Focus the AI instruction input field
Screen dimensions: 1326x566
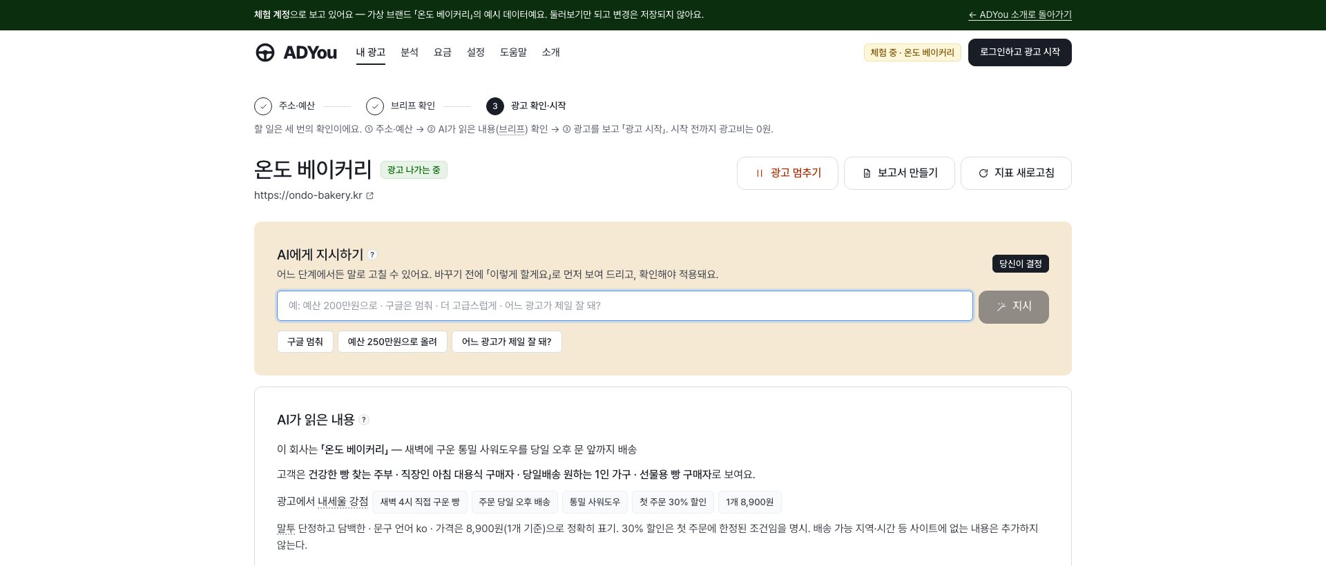[625, 306]
